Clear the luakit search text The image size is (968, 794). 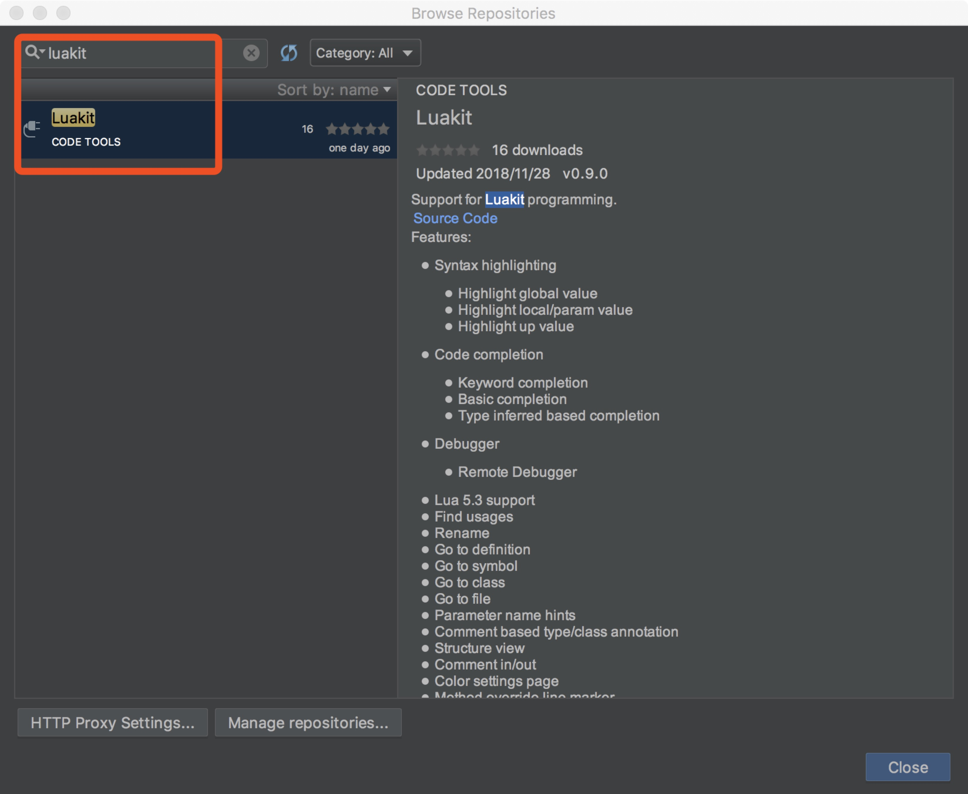[x=251, y=53]
